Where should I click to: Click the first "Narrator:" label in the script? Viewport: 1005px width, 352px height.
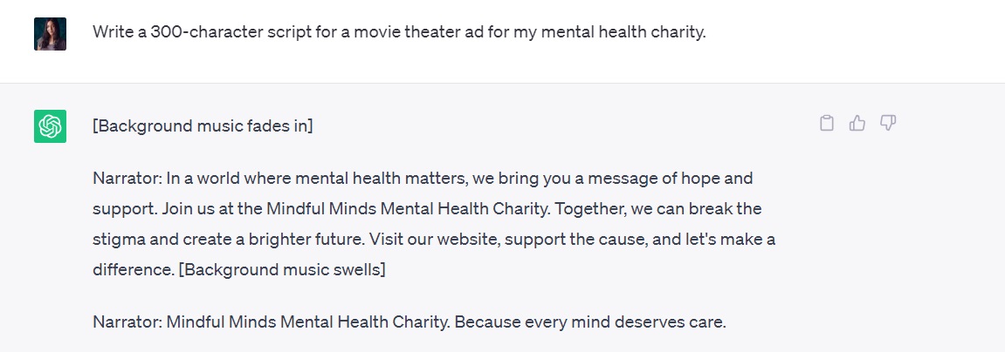coord(127,179)
